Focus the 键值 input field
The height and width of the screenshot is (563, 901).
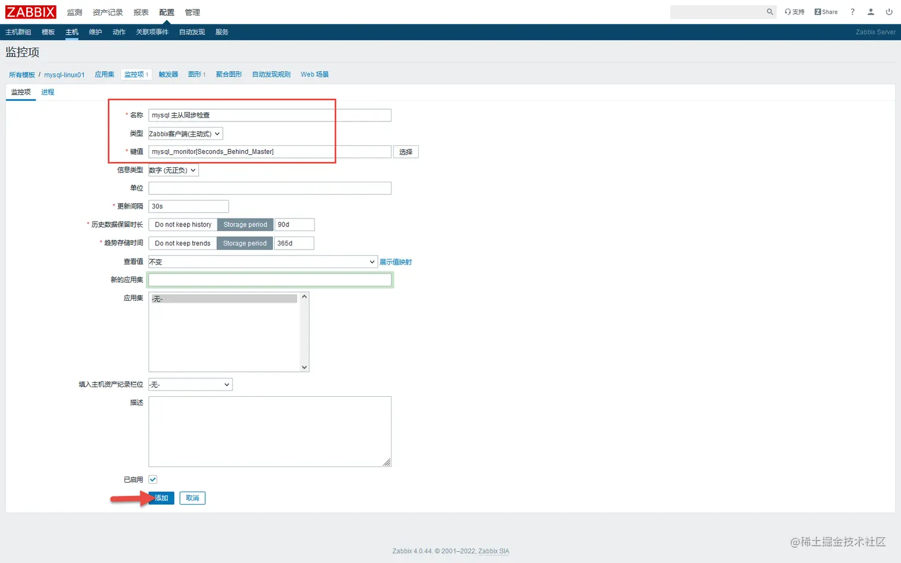(270, 152)
